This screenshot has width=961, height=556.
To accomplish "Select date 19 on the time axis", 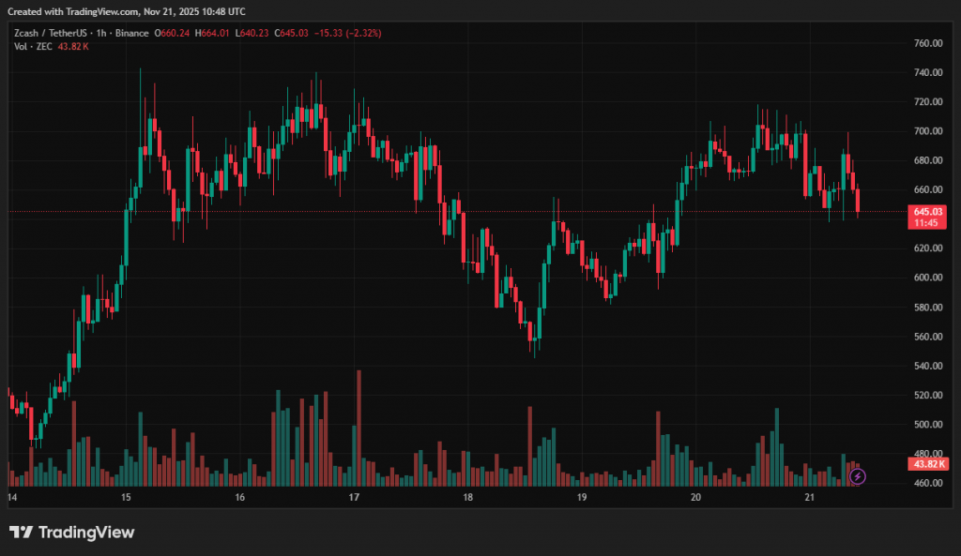I will (582, 497).
